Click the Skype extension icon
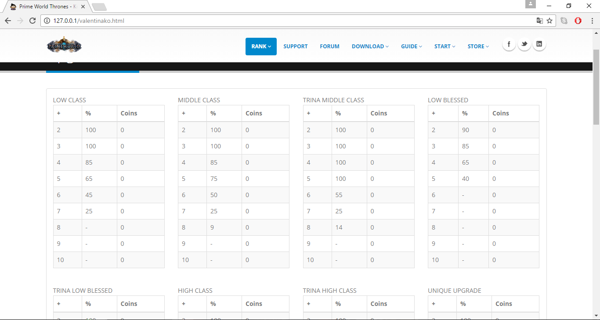 (x=564, y=21)
